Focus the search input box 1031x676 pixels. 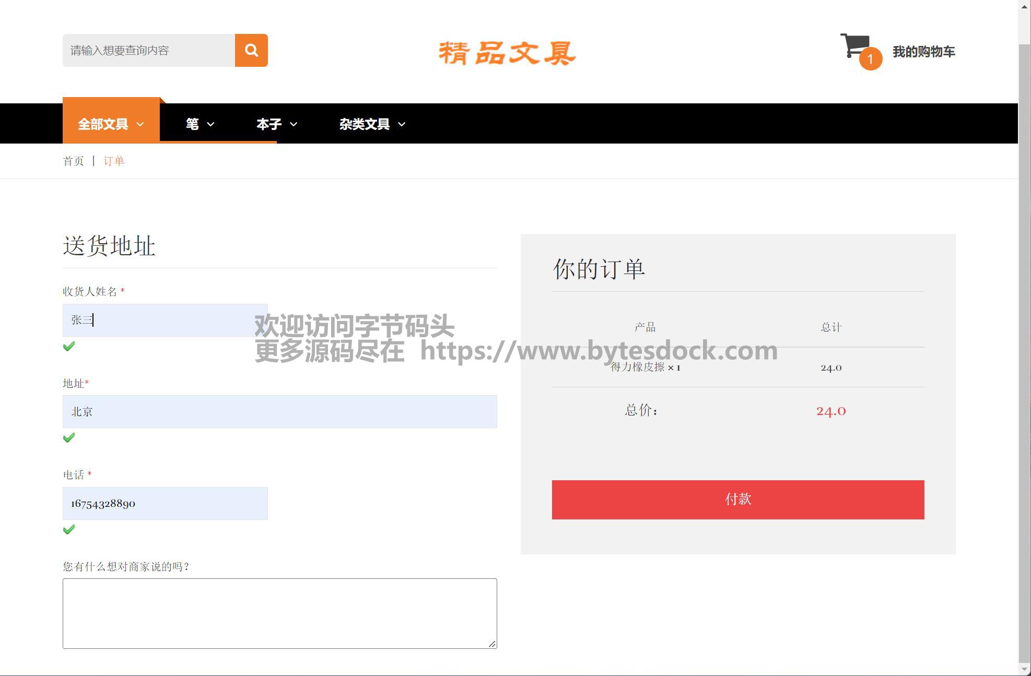tap(149, 50)
